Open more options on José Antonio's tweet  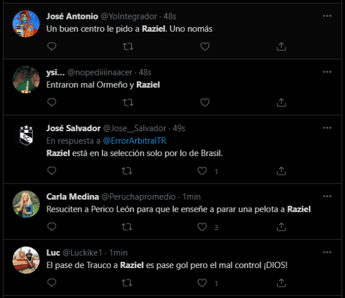click(x=327, y=16)
